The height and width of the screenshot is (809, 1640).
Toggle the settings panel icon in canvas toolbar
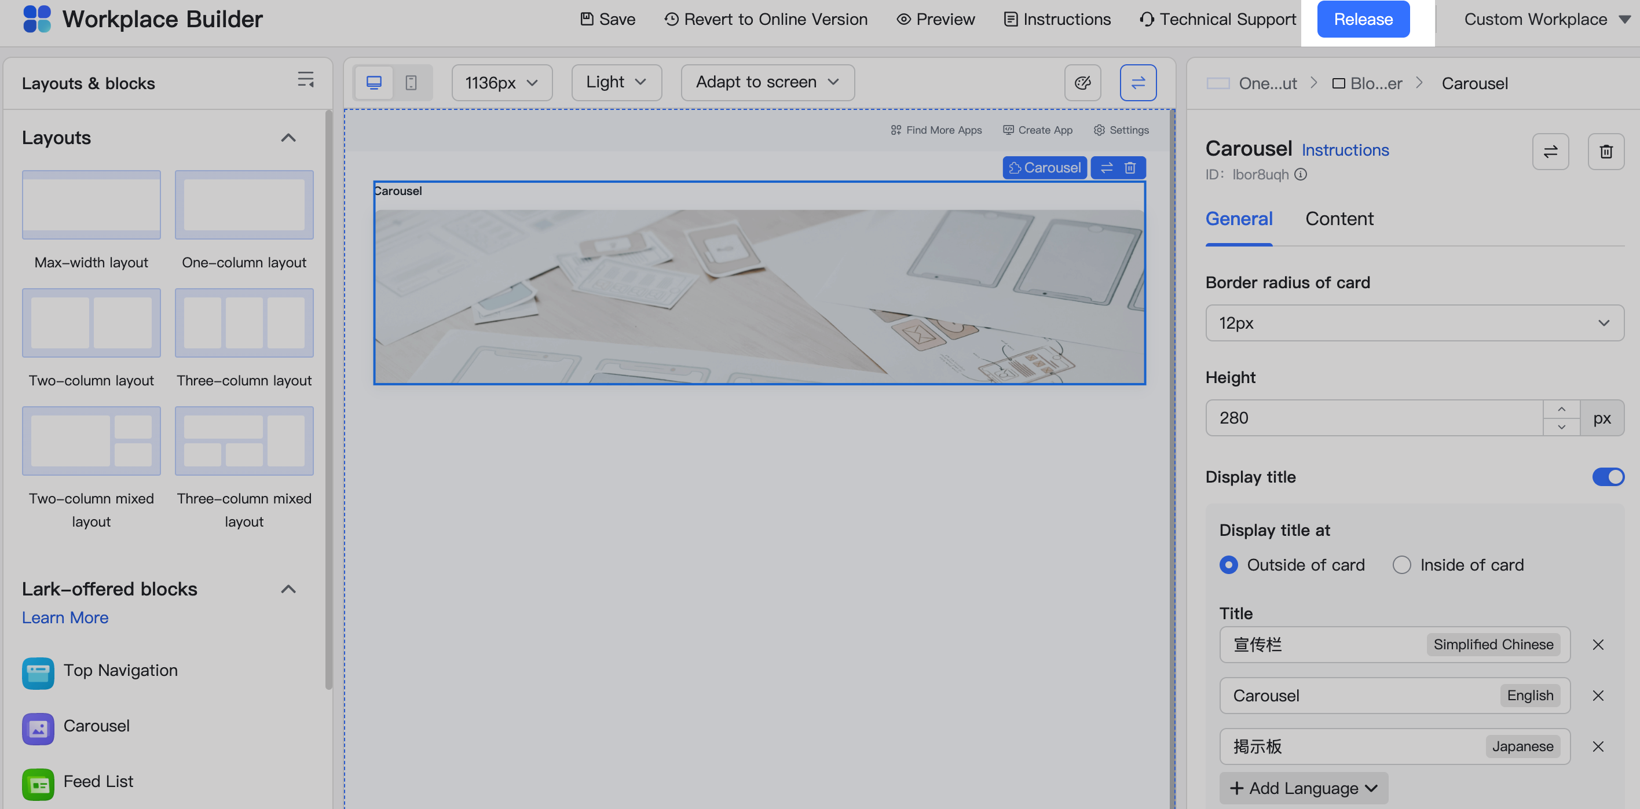tap(1138, 83)
